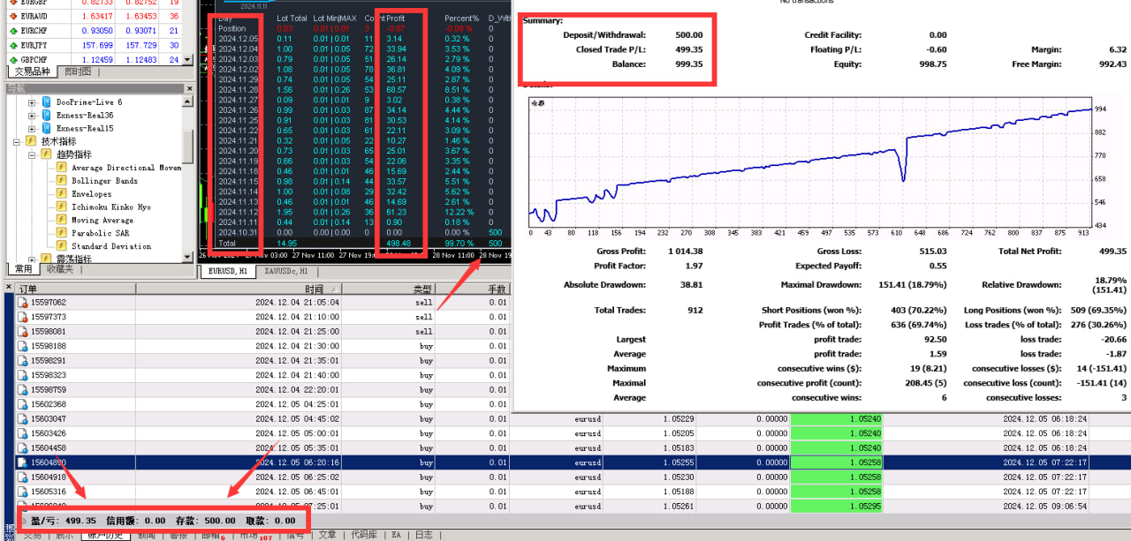Select the XAUUSDc,H1 chart tab
The height and width of the screenshot is (541, 1131).
pos(286,271)
